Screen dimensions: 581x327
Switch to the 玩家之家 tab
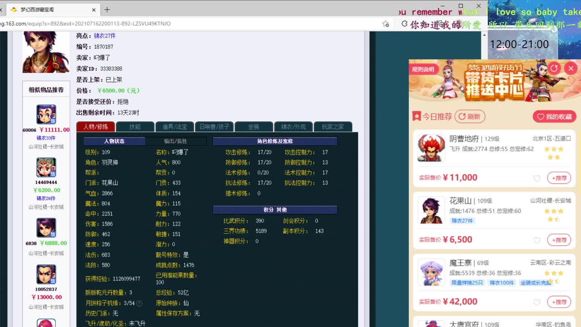[333, 127]
